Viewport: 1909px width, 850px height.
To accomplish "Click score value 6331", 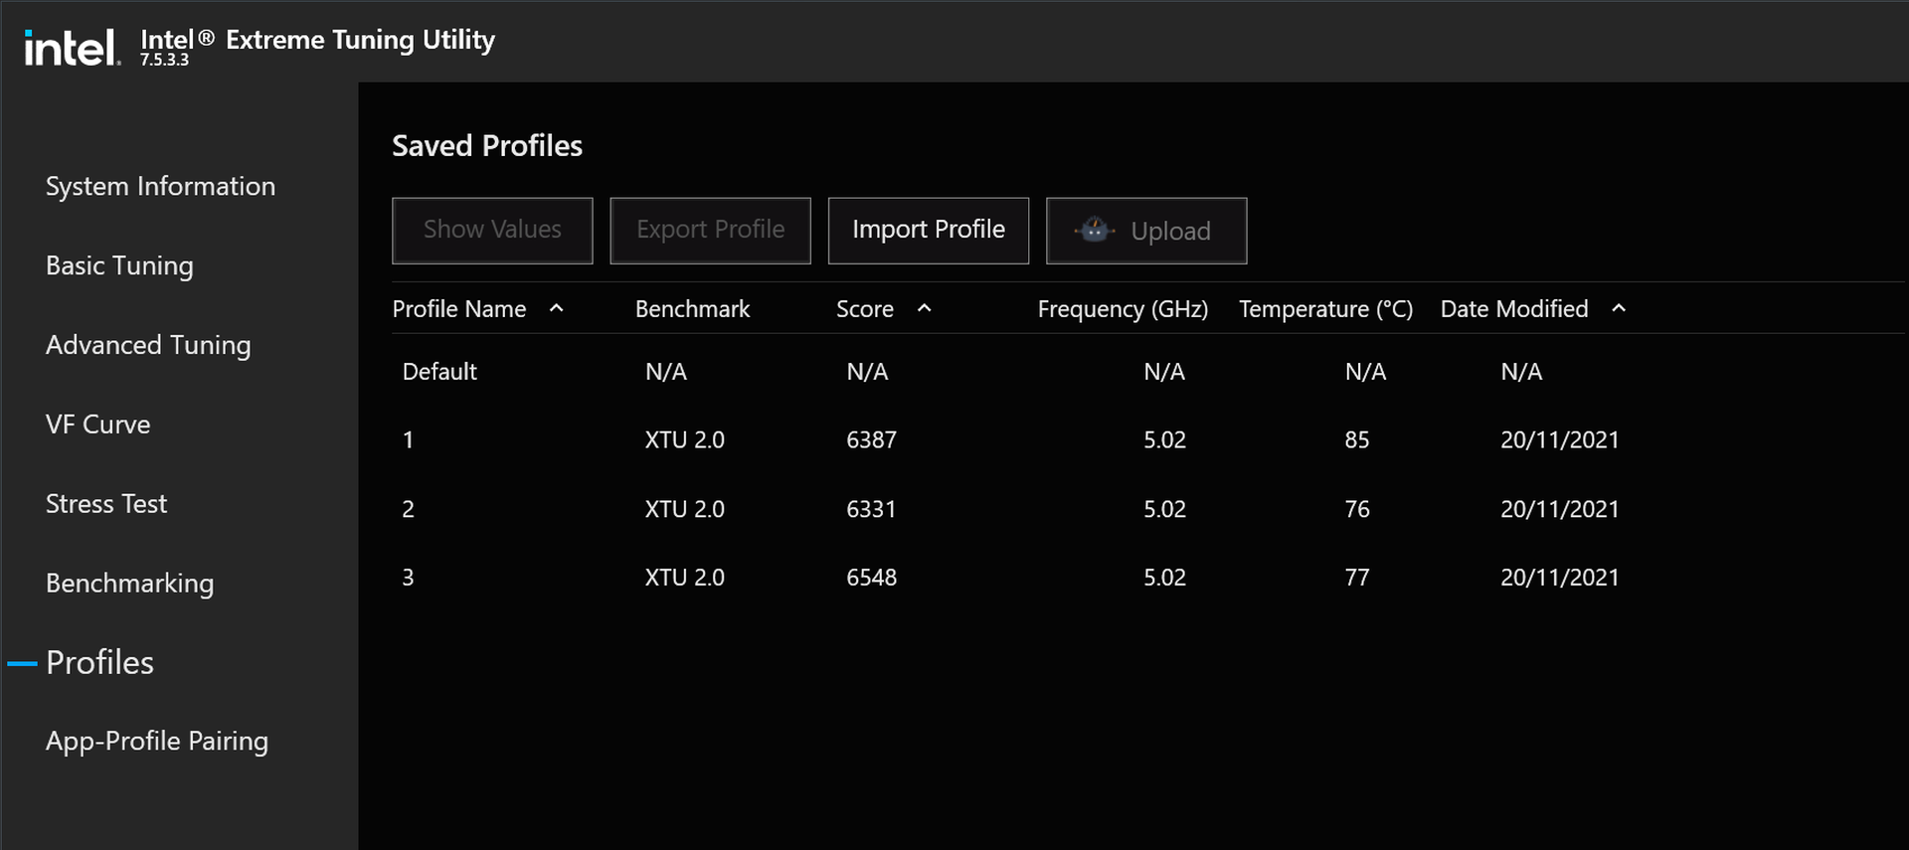I will coord(871,509).
